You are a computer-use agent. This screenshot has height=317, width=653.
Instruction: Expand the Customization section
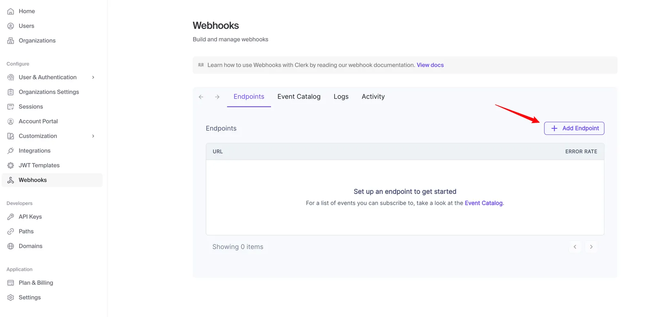(93, 136)
